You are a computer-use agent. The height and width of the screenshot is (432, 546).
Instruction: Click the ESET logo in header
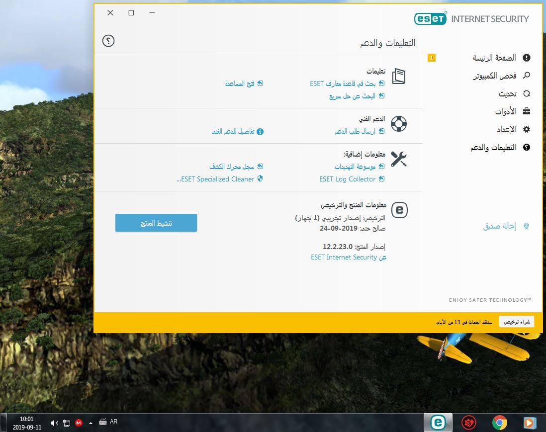point(431,18)
